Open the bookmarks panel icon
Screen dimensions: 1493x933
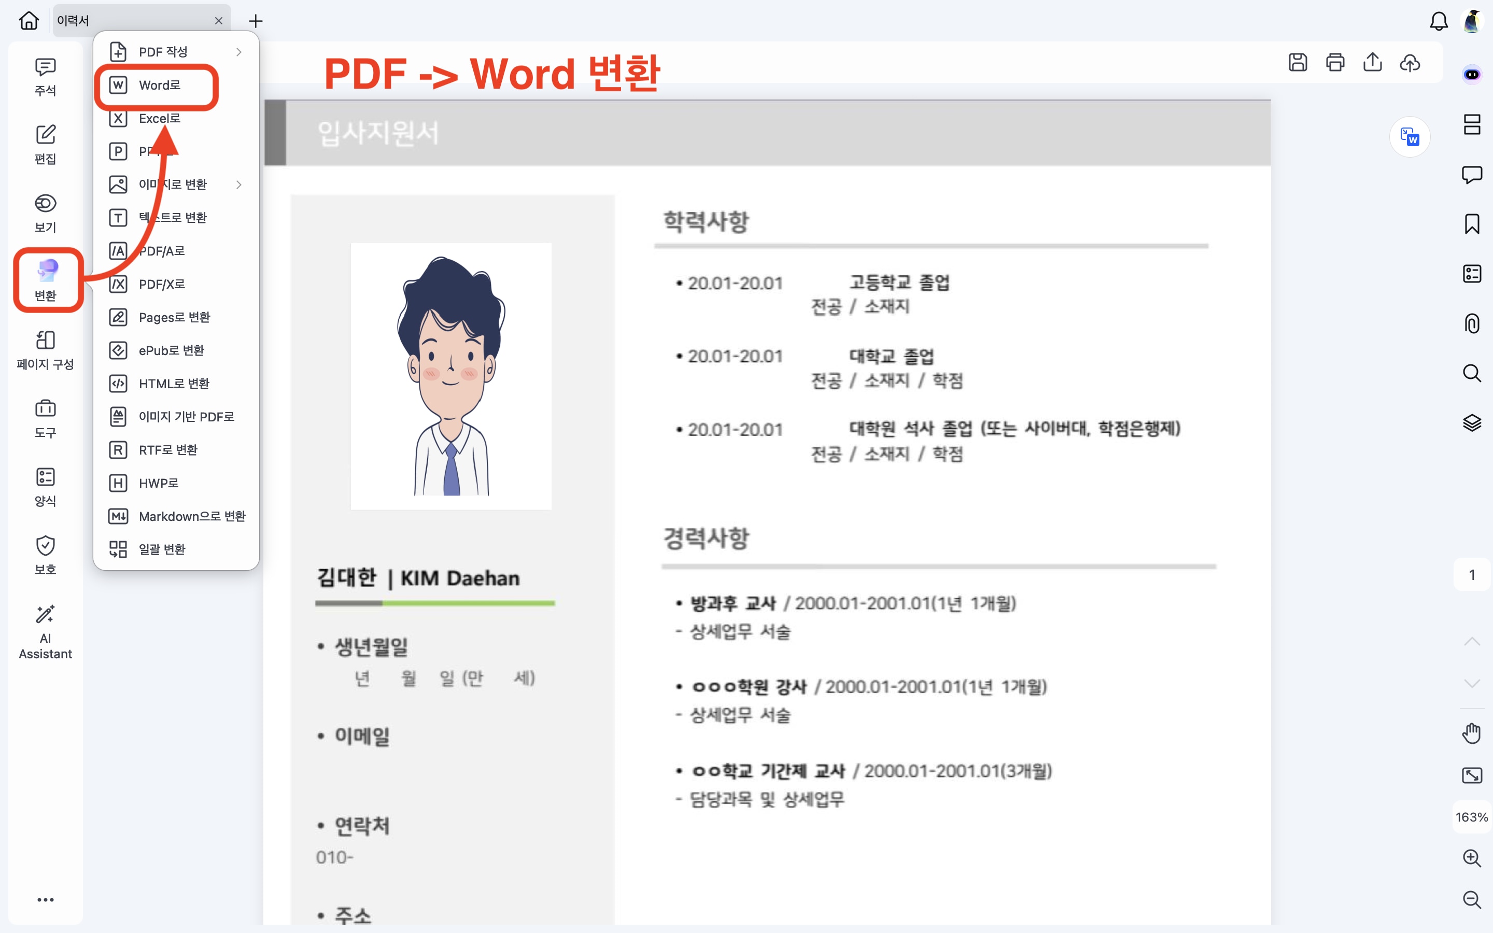[1471, 224]
